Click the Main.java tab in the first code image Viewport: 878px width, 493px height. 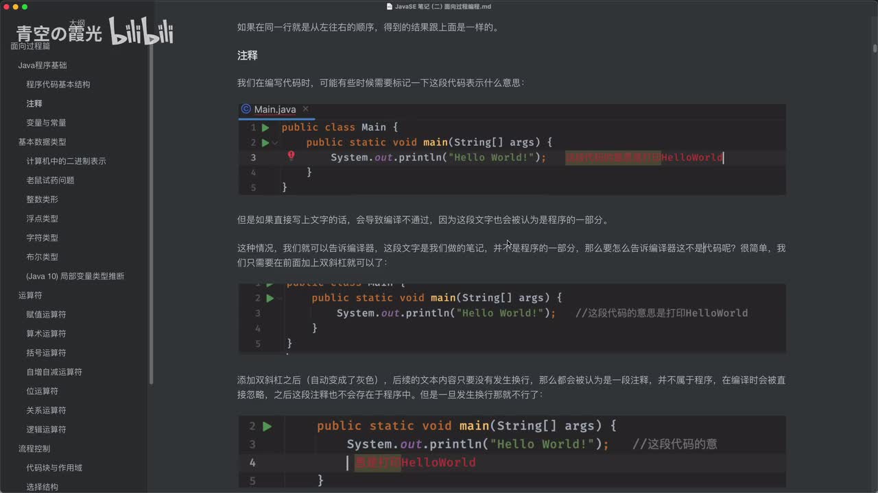point(275,109)
